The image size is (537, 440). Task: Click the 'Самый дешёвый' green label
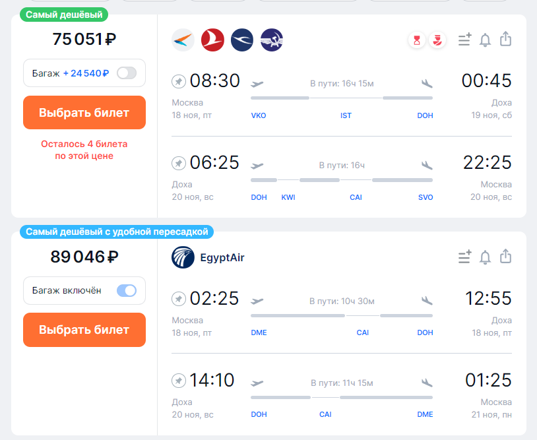tap(64, 15)
